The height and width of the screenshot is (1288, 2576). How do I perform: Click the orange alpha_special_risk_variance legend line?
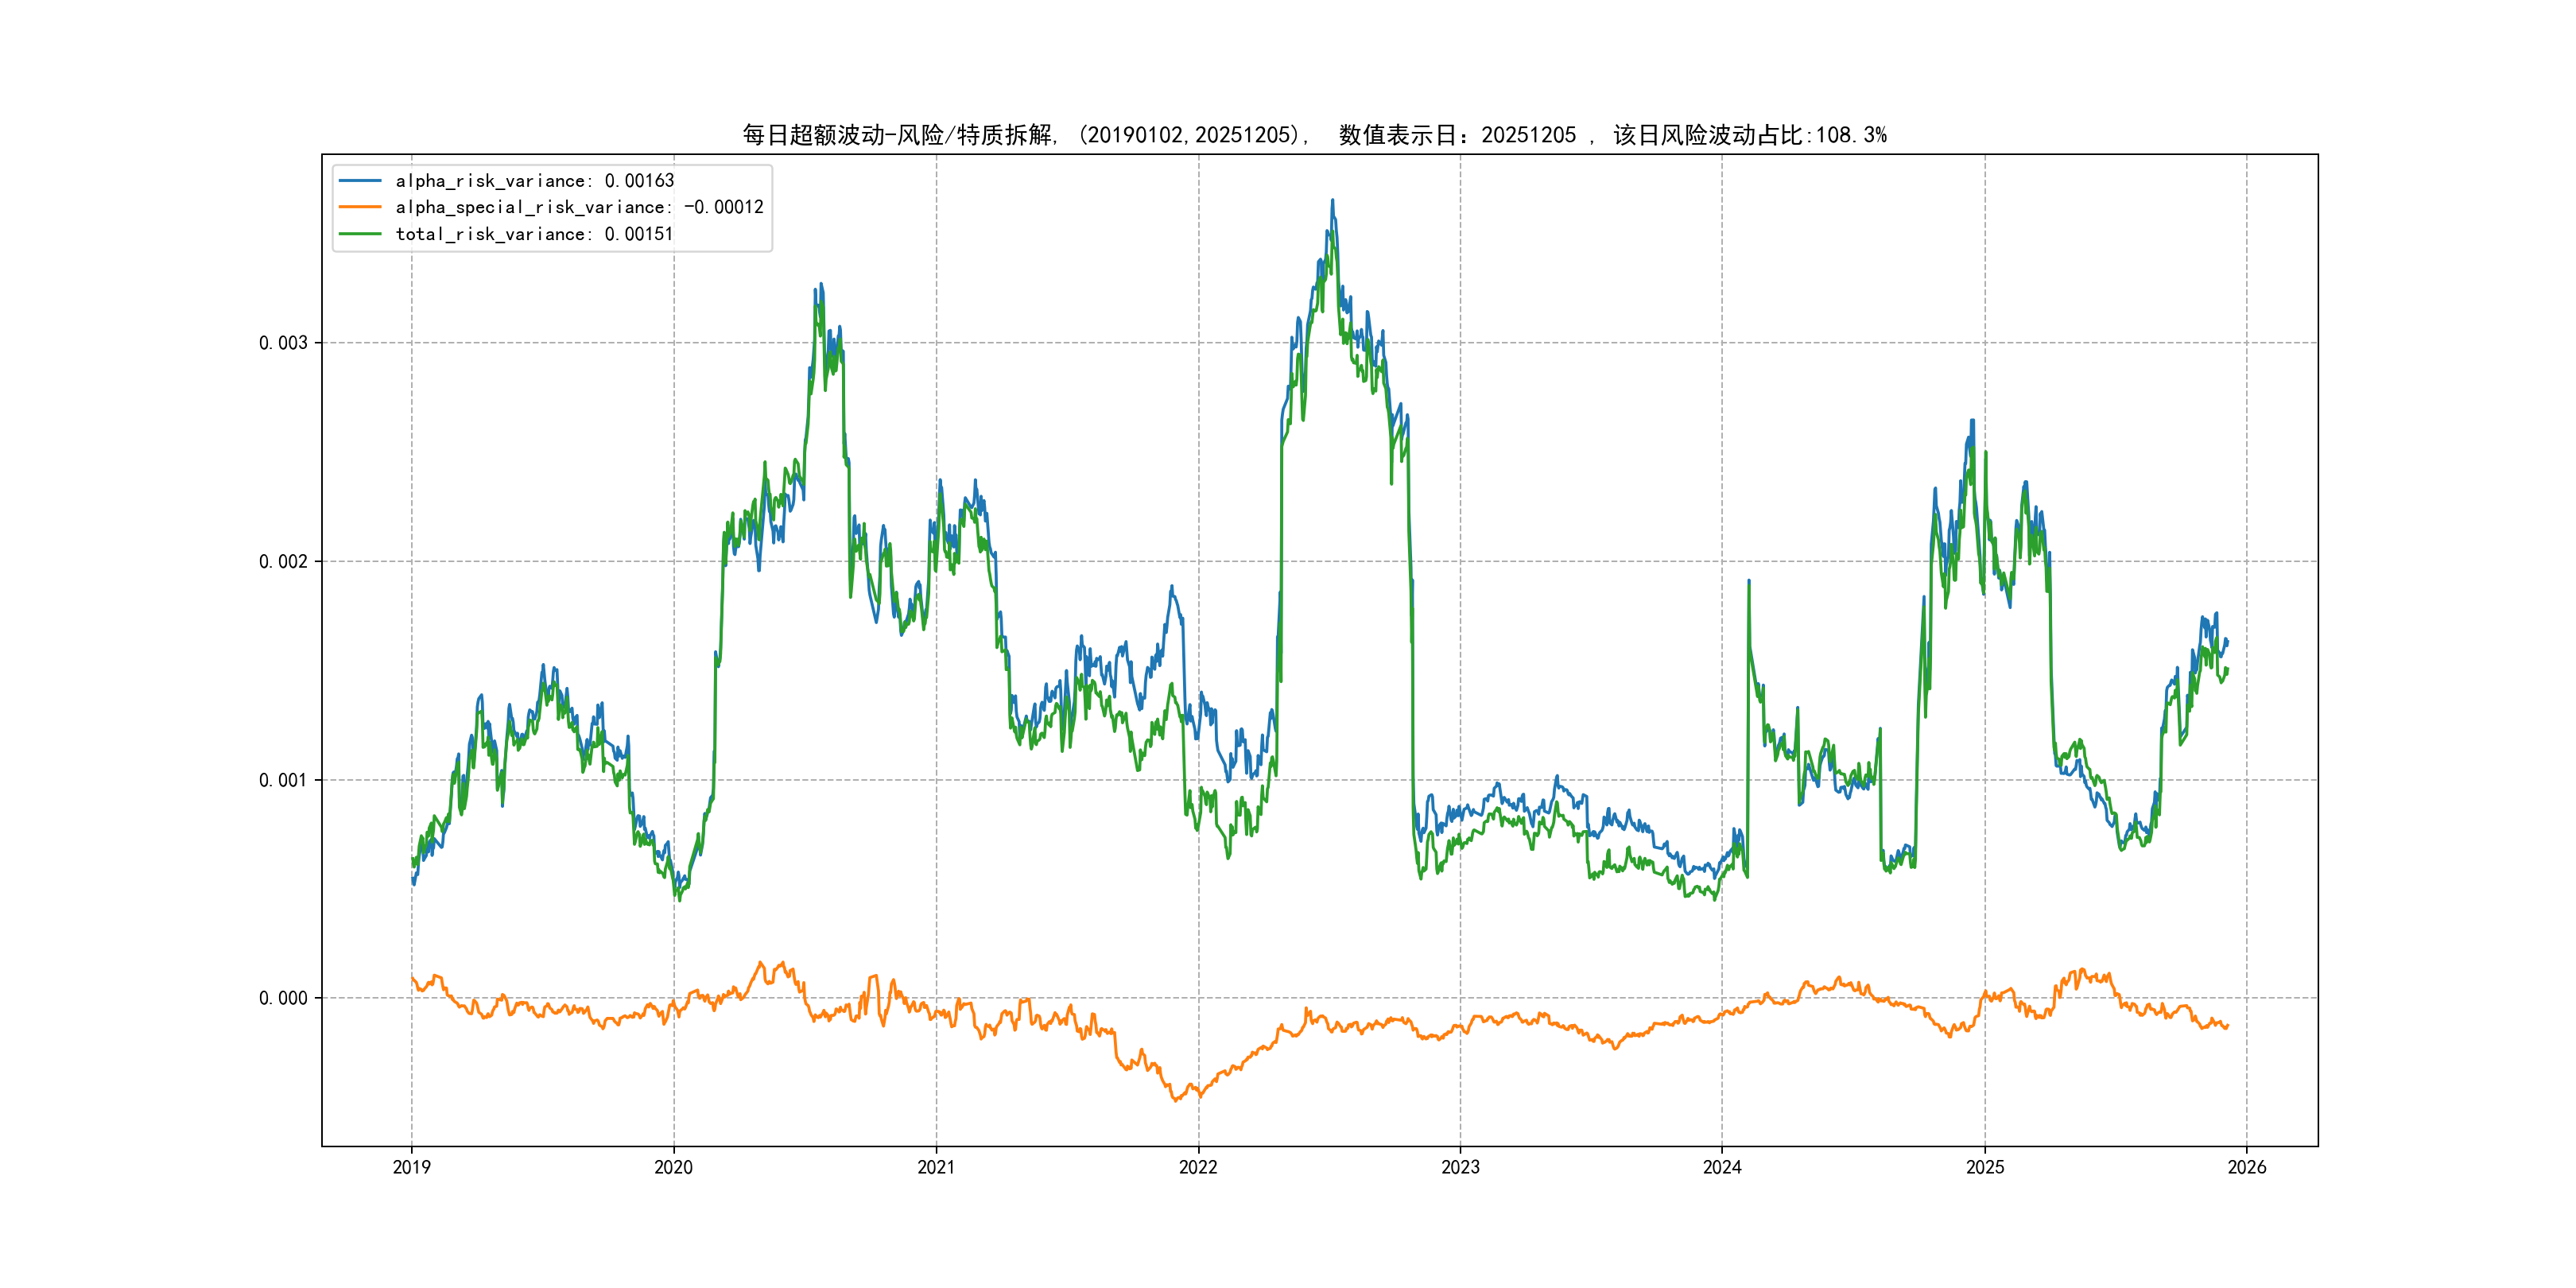pyautogui.click(x=360, y=207)
